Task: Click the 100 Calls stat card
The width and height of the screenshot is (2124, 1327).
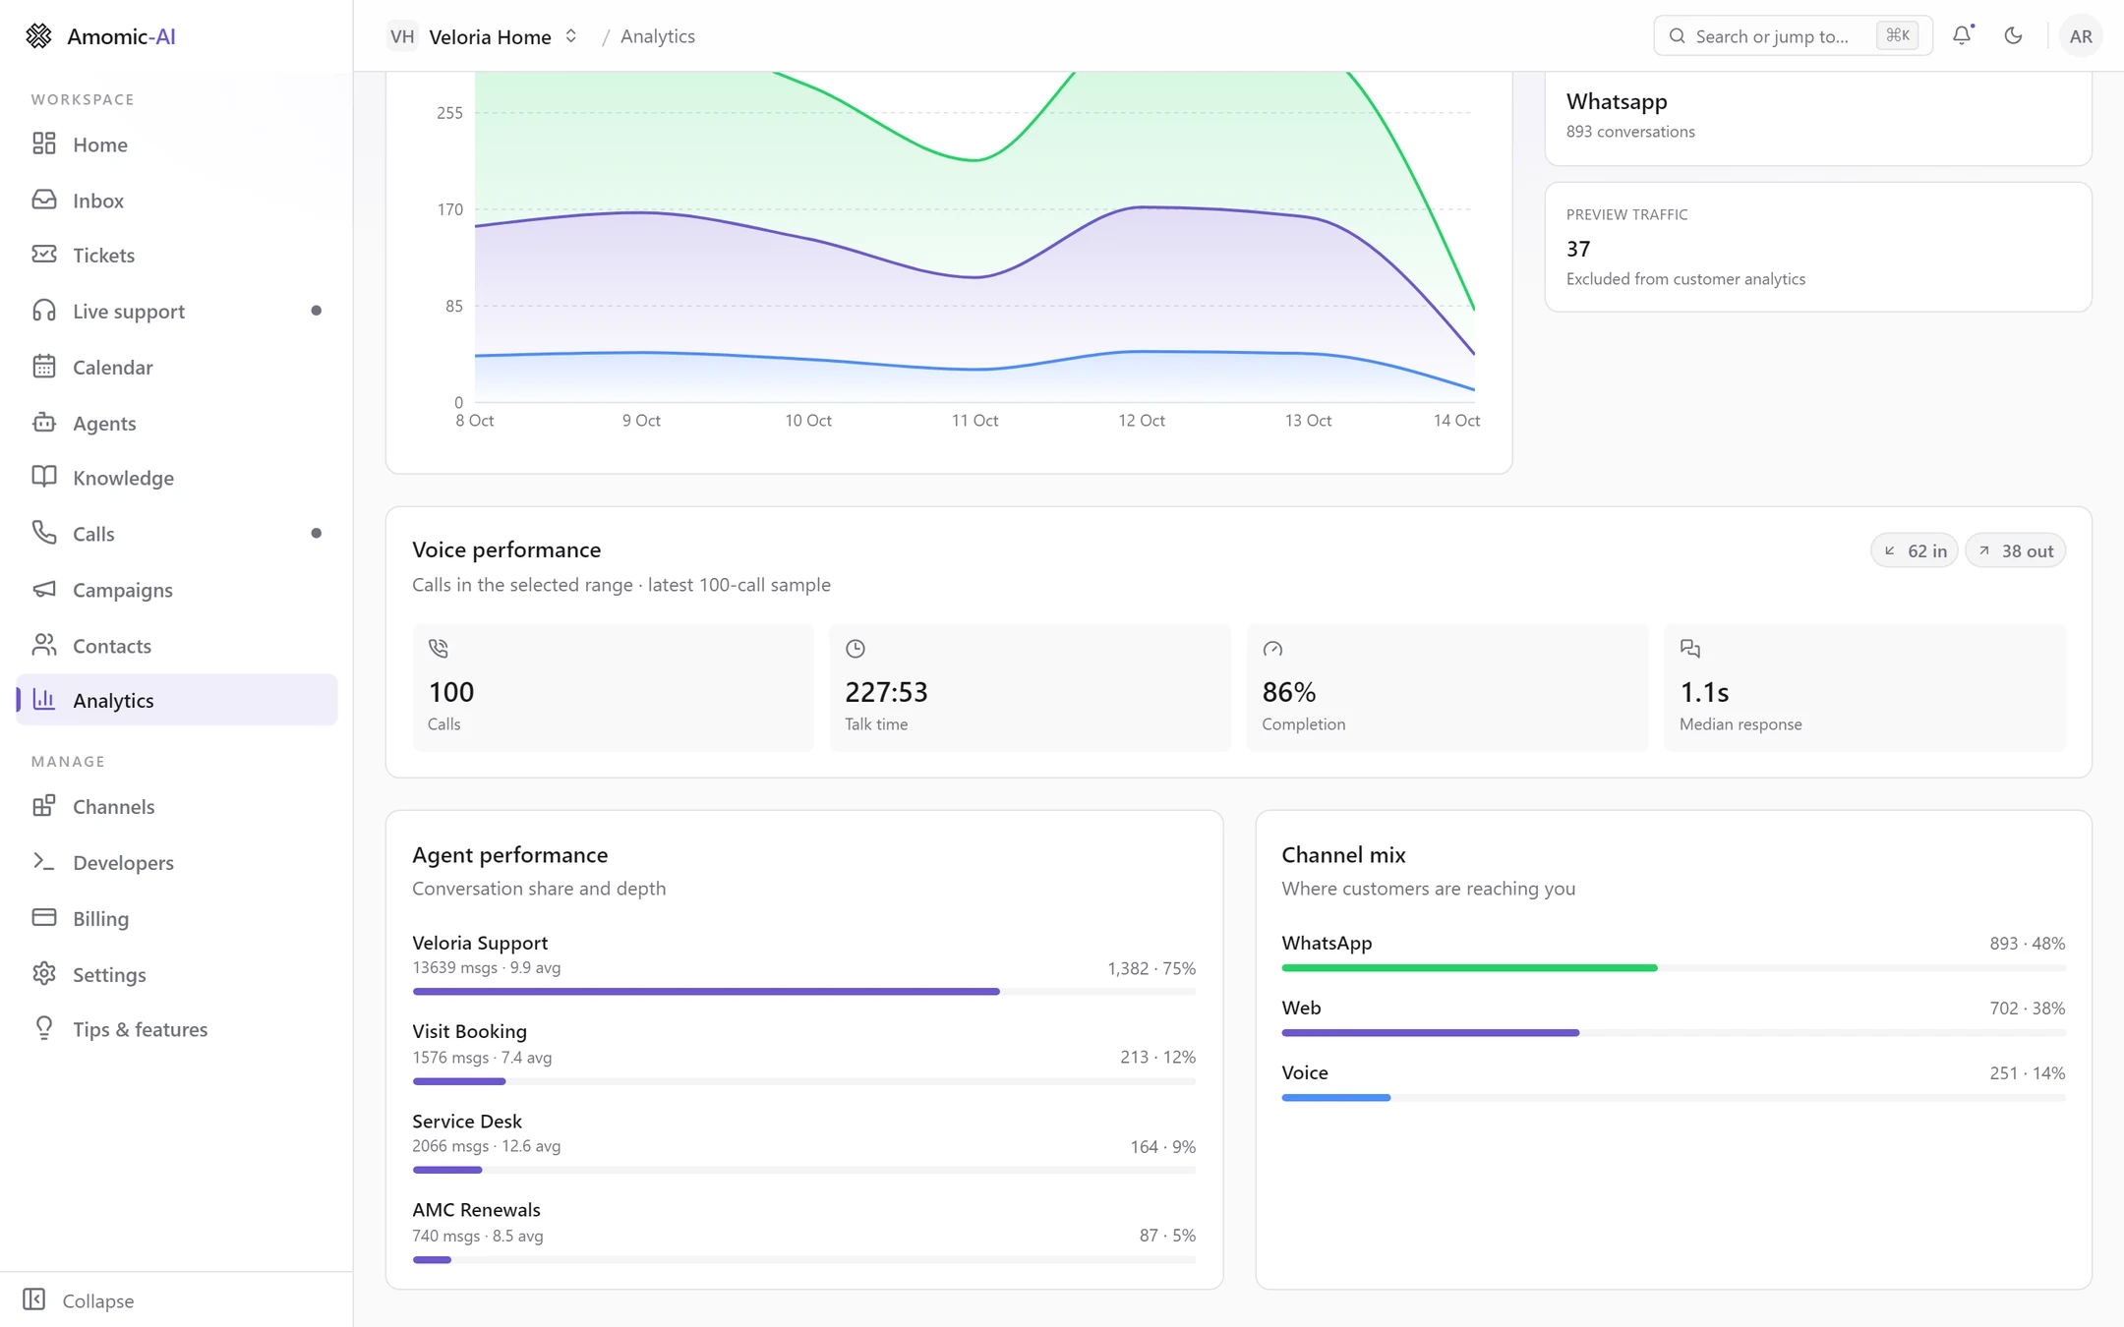Action: pyautogui.click(x=614, y=688)
